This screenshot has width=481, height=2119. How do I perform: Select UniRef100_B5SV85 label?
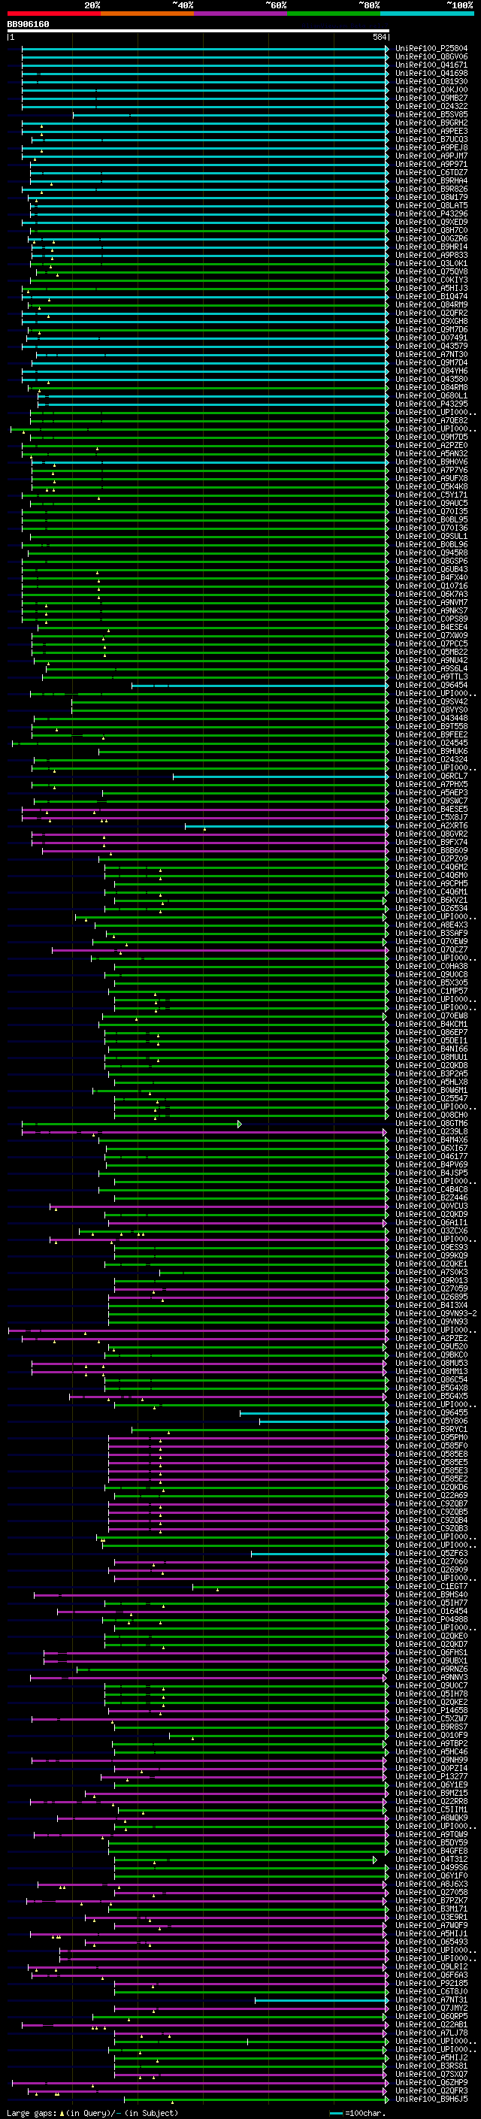(x=431, y=114)
